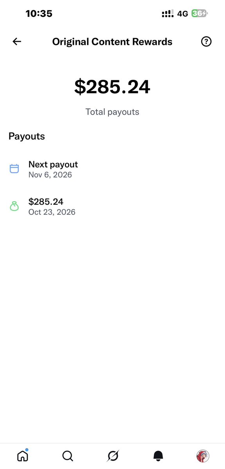This screenshot has height=469, width=225.
Task: Tap the Nov 6, 2026 date
Action: (50, 175)
